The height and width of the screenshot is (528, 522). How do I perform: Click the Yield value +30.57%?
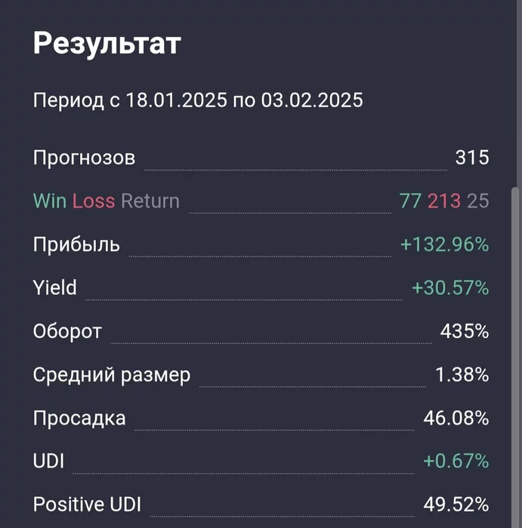click(x=450, y=288)
